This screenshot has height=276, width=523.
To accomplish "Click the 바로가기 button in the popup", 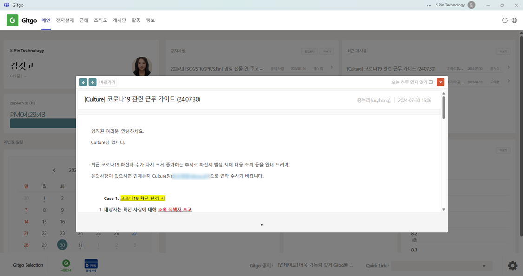I will pyautogui.click(x=106, y=82).
